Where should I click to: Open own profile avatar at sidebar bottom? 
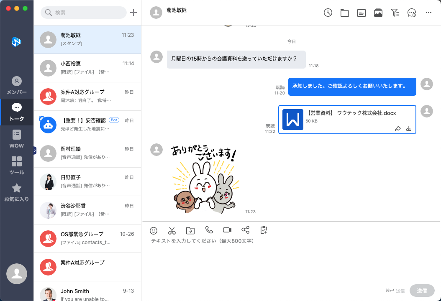pos(17,274)
